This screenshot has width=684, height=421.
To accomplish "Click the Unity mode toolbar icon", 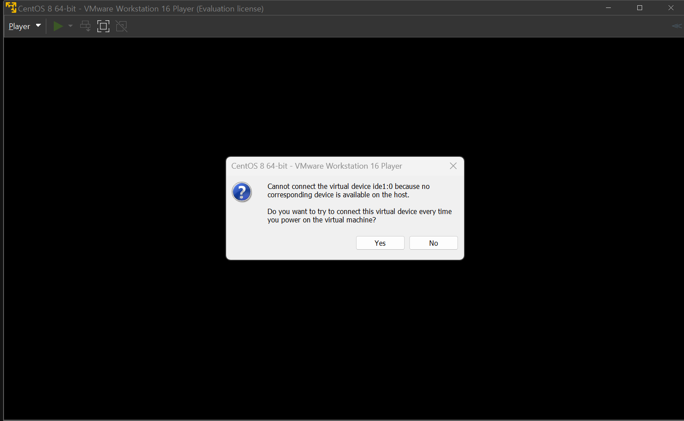I will coord(122,26).
